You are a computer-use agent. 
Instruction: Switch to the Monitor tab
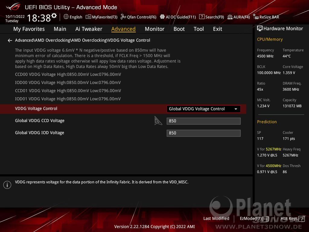click(x=154, y=29)
